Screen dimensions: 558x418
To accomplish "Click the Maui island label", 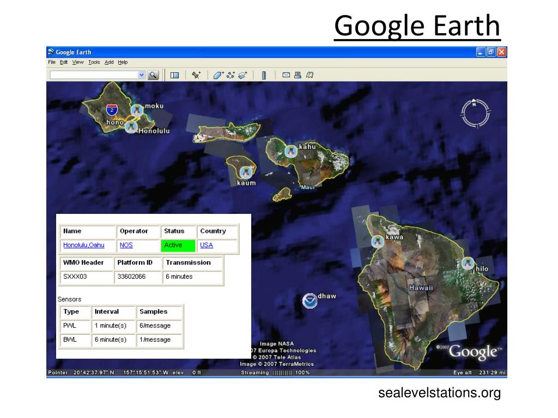I will pos(308,187).
